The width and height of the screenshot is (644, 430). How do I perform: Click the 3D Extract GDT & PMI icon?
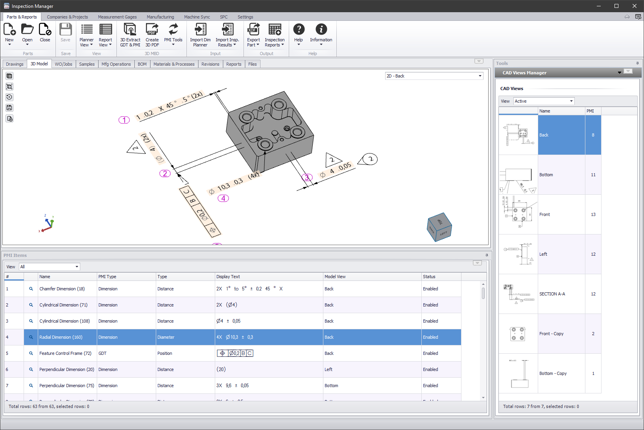(x=130, y=30)
